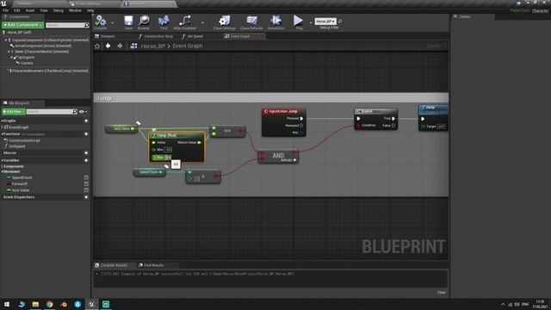Click the Clear button in compiler results
The width and height of the screenshot is (551, 310).
click(x=442, y=293)
